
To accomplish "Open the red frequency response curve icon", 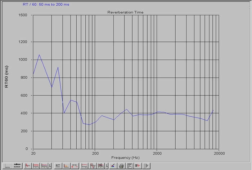I will pos(85,166).
